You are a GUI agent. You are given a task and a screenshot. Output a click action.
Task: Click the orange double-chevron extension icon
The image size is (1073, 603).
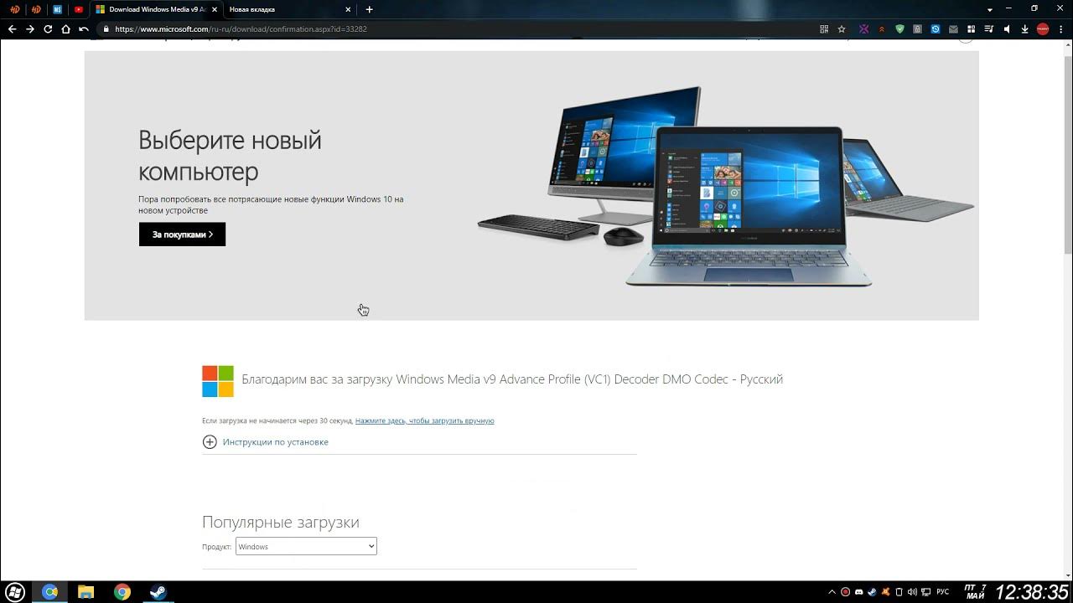pos(881,29)
